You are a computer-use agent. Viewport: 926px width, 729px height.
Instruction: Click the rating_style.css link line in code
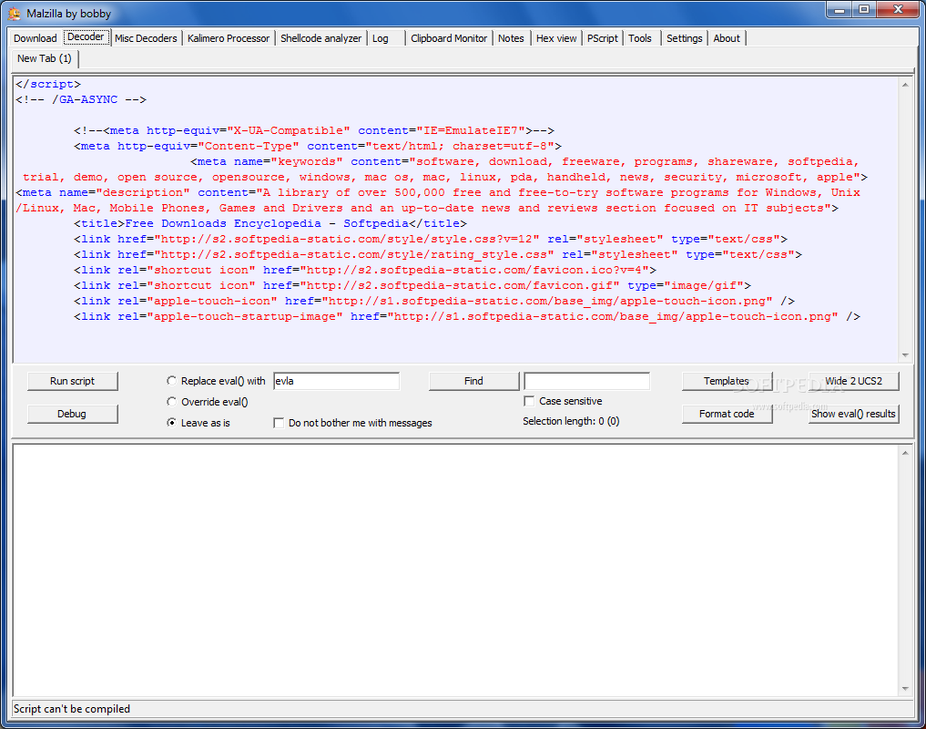(x=438, y=254)
